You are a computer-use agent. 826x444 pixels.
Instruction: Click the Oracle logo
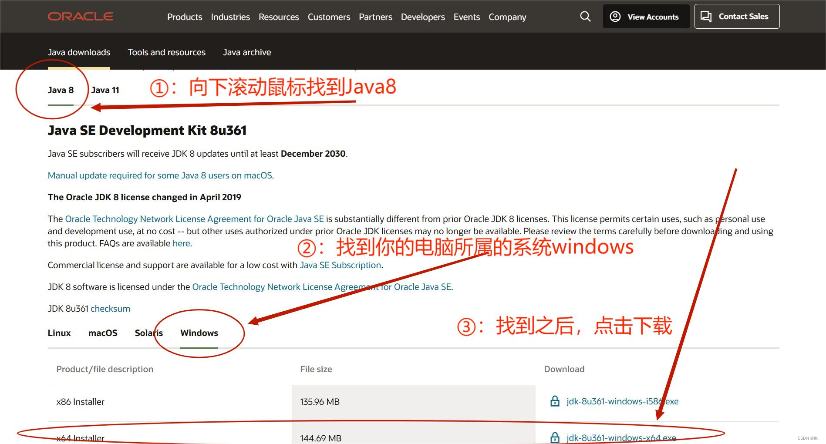click(x=80, y=16)
